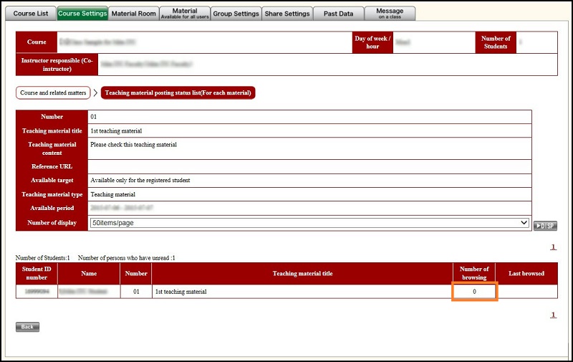Click page 1 link above the table
Image resolution: width=573 pixels, height=362 pixels.
point(553,247)
